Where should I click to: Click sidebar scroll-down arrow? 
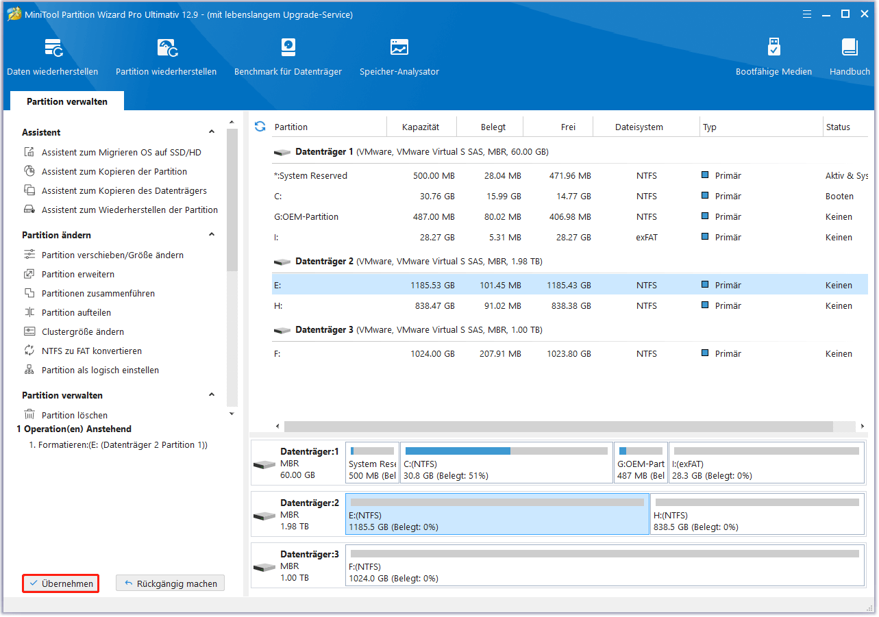tap(232, 414)
